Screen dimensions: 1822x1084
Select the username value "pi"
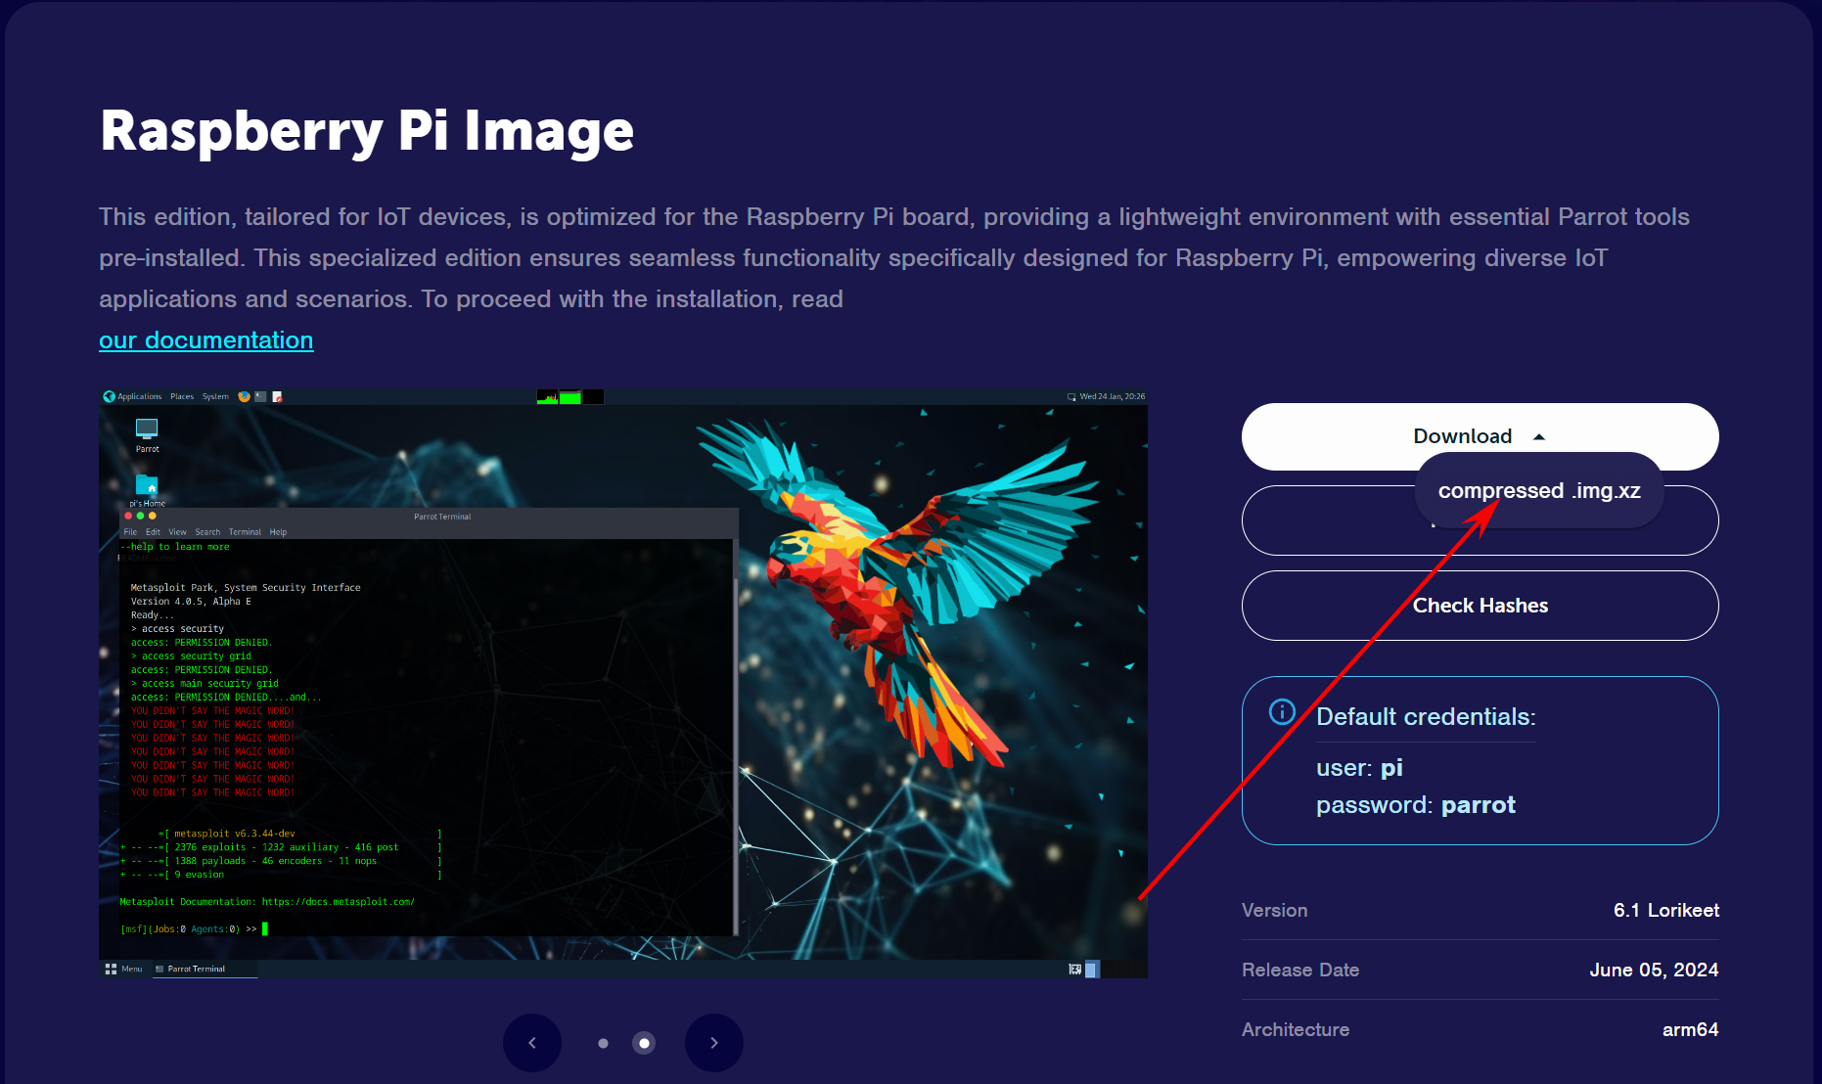tap(1391, 768)
